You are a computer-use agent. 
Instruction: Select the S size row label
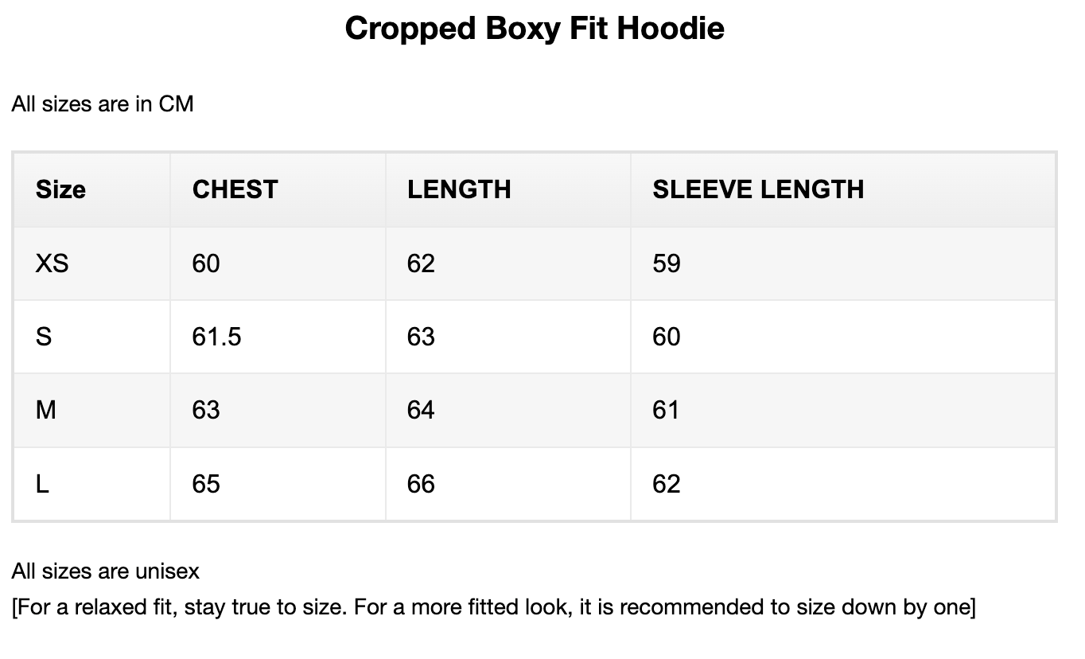(44, 337)
